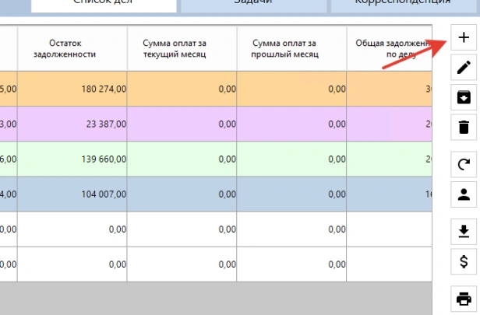480x315 pixels.
Task: Click Сумма оплат за текущий месяц header
Action: click(x=182, y=48)
